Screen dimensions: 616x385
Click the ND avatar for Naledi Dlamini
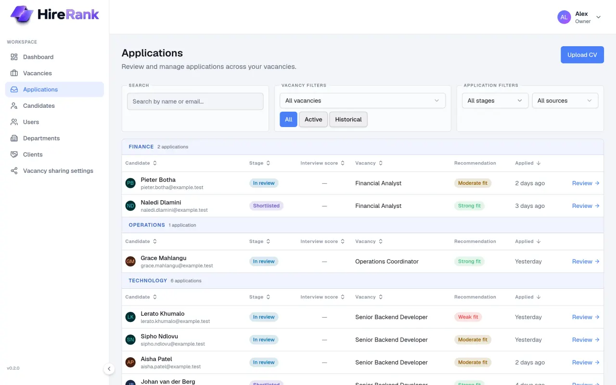pyautogui.click(x=130, y=206)
